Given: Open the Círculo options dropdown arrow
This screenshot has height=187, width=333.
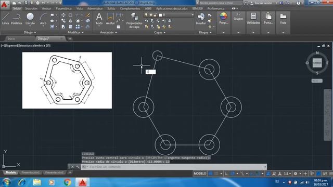Looking at the screenshot, I should click(30, 26).
